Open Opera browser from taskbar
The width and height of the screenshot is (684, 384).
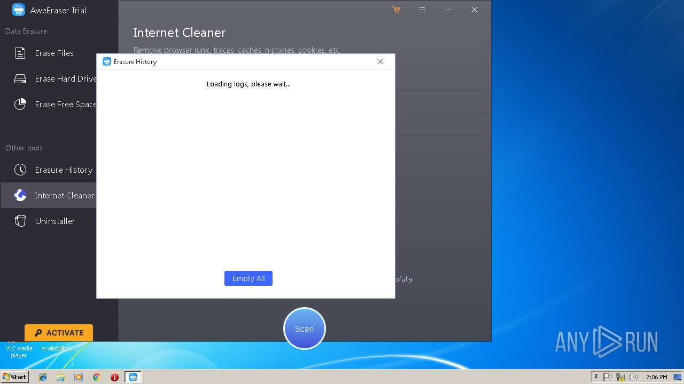pyautogui.click(x=114, y=377)
